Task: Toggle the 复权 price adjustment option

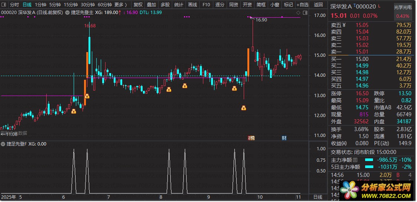Action: [x=138, y=4]
